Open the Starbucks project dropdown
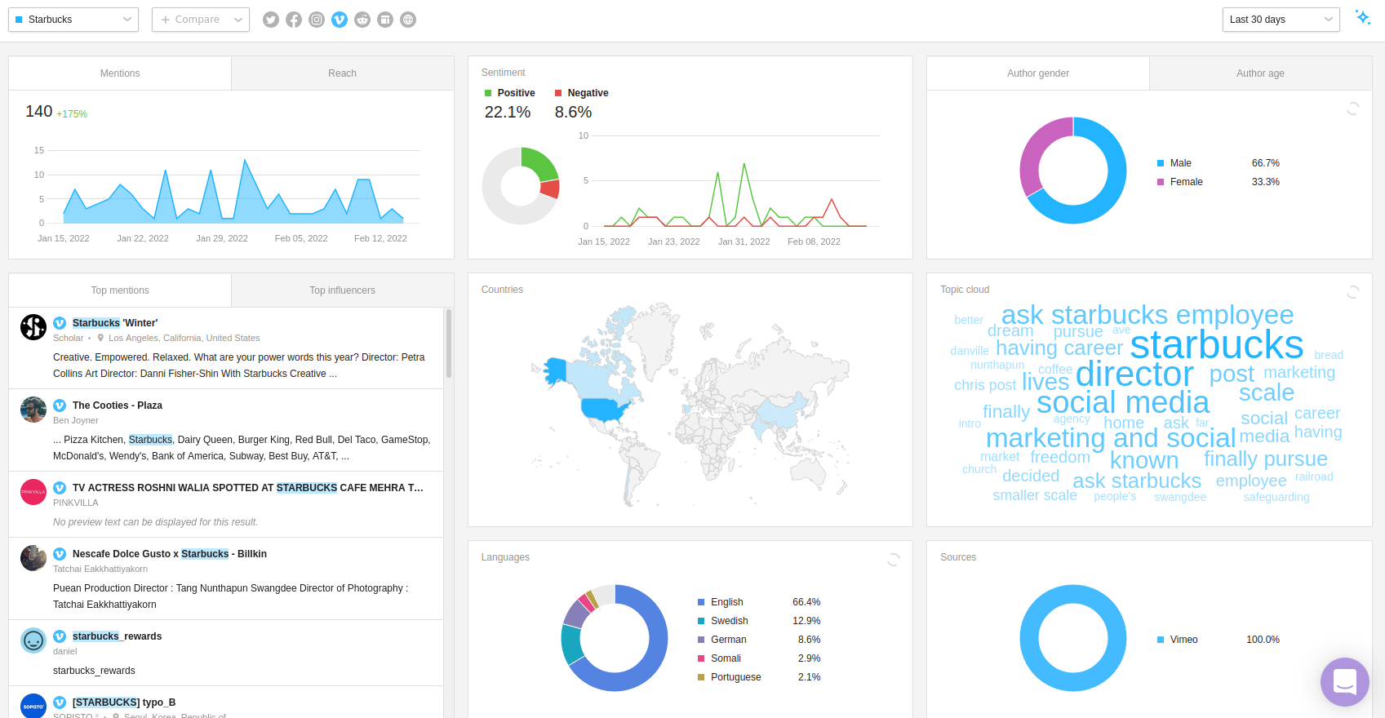This screenshot has width=1385, height=718. tap(73, 20)
